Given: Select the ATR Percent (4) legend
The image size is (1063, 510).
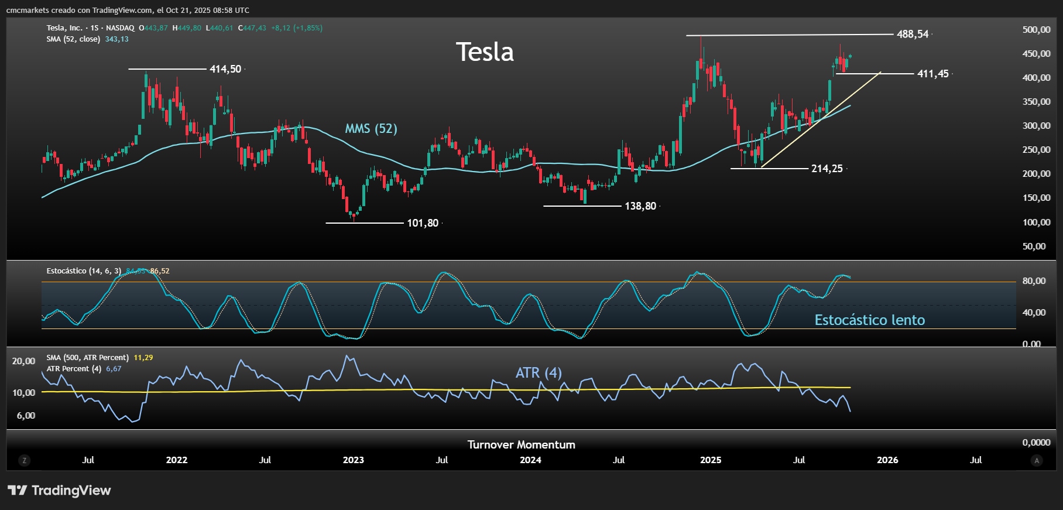Looking at the screenshot, I should (74, 369).
